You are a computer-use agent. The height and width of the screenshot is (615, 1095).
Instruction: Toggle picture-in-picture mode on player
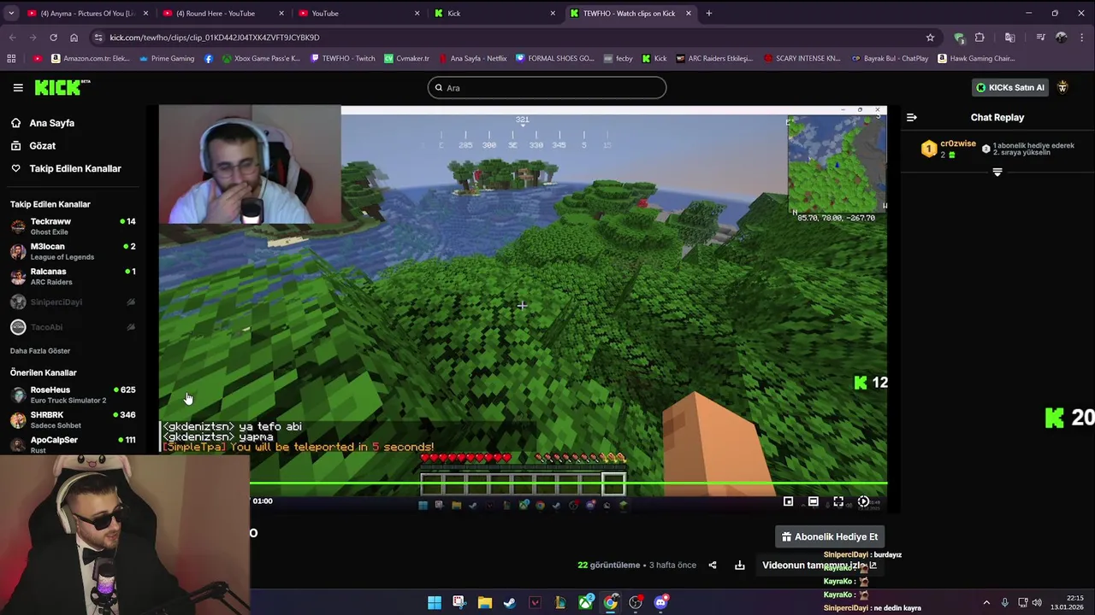pos(788,501)
